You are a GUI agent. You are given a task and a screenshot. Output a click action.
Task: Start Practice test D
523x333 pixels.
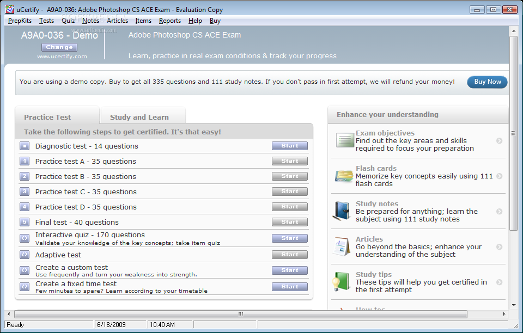pyautogui.click(x=289, y=207)
